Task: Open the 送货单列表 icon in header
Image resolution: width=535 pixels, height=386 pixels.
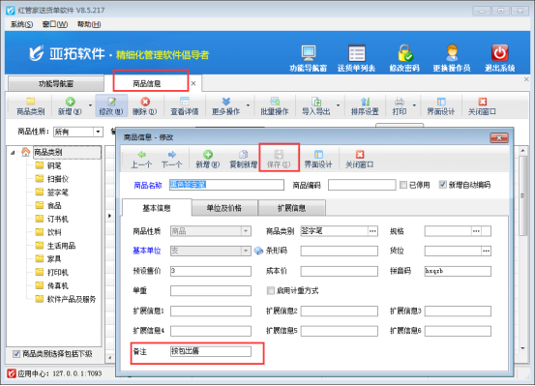Action: click(x=357, y=53)
